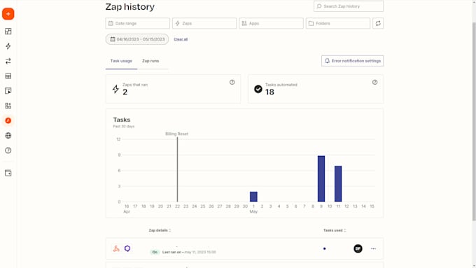Open the Folders filter dropdown
This screenshot has width=476, height=268.
[338, 23]
